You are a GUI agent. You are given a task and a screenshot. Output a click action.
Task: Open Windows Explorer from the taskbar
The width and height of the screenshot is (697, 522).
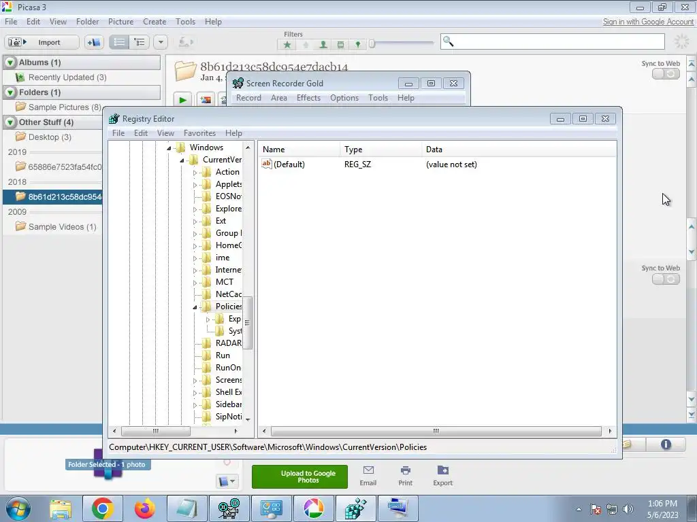tap(60, 508)
